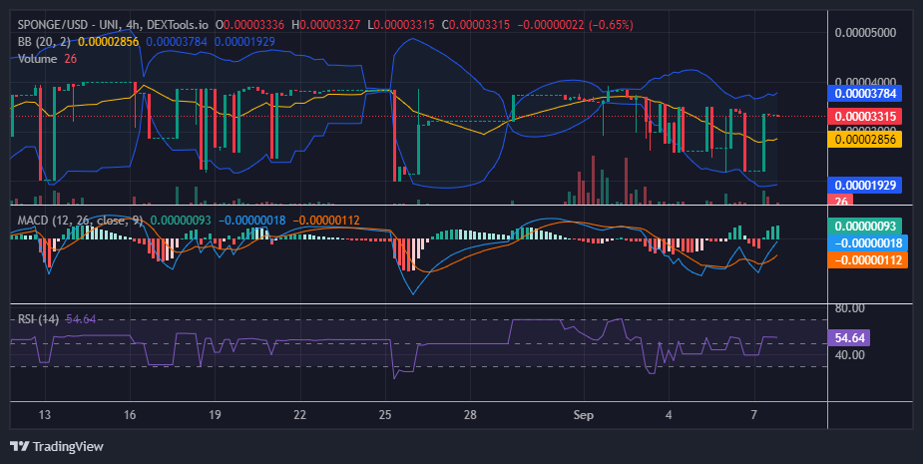Click the volume value tag 26 on axis
The image size is (923, 464).
click(841, 201)
